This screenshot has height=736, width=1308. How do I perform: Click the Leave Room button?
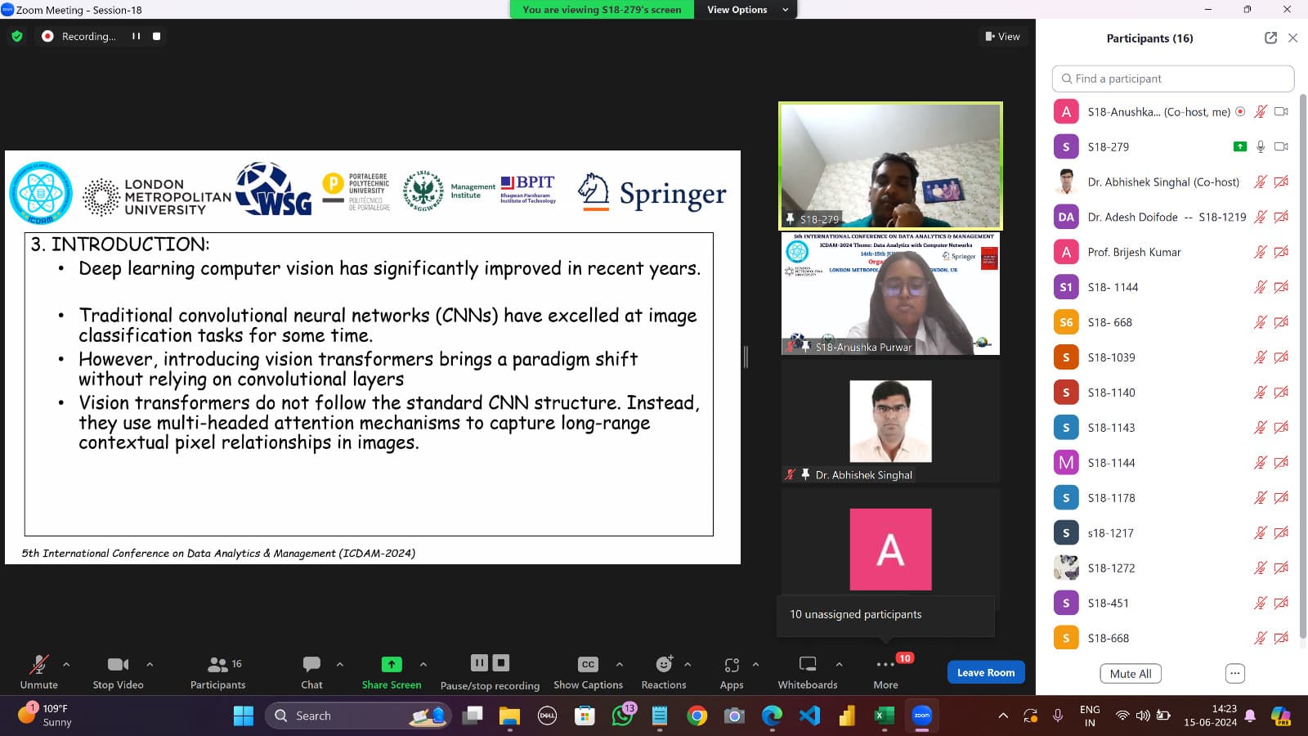click(x=985, y=672)
